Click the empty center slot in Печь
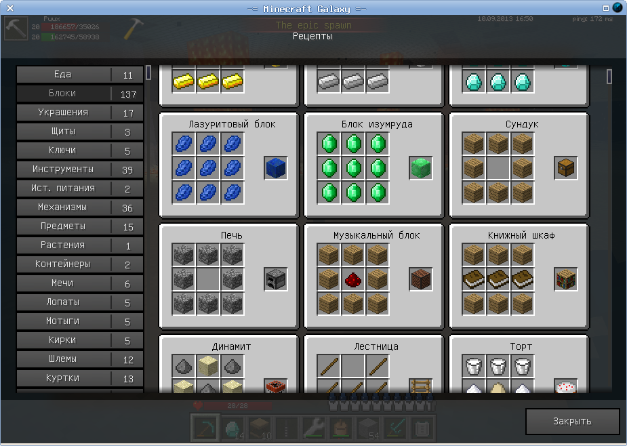Screen dimensions: 627x446 click(208, 279)
